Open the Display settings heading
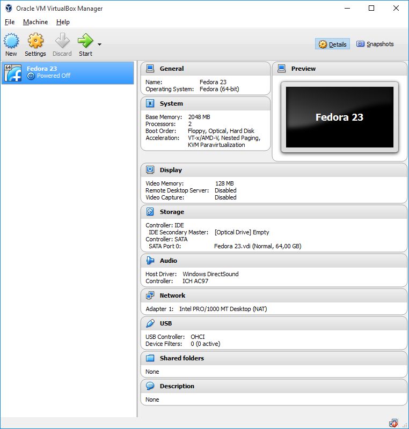The image size is (409, 429). [171, 170]
